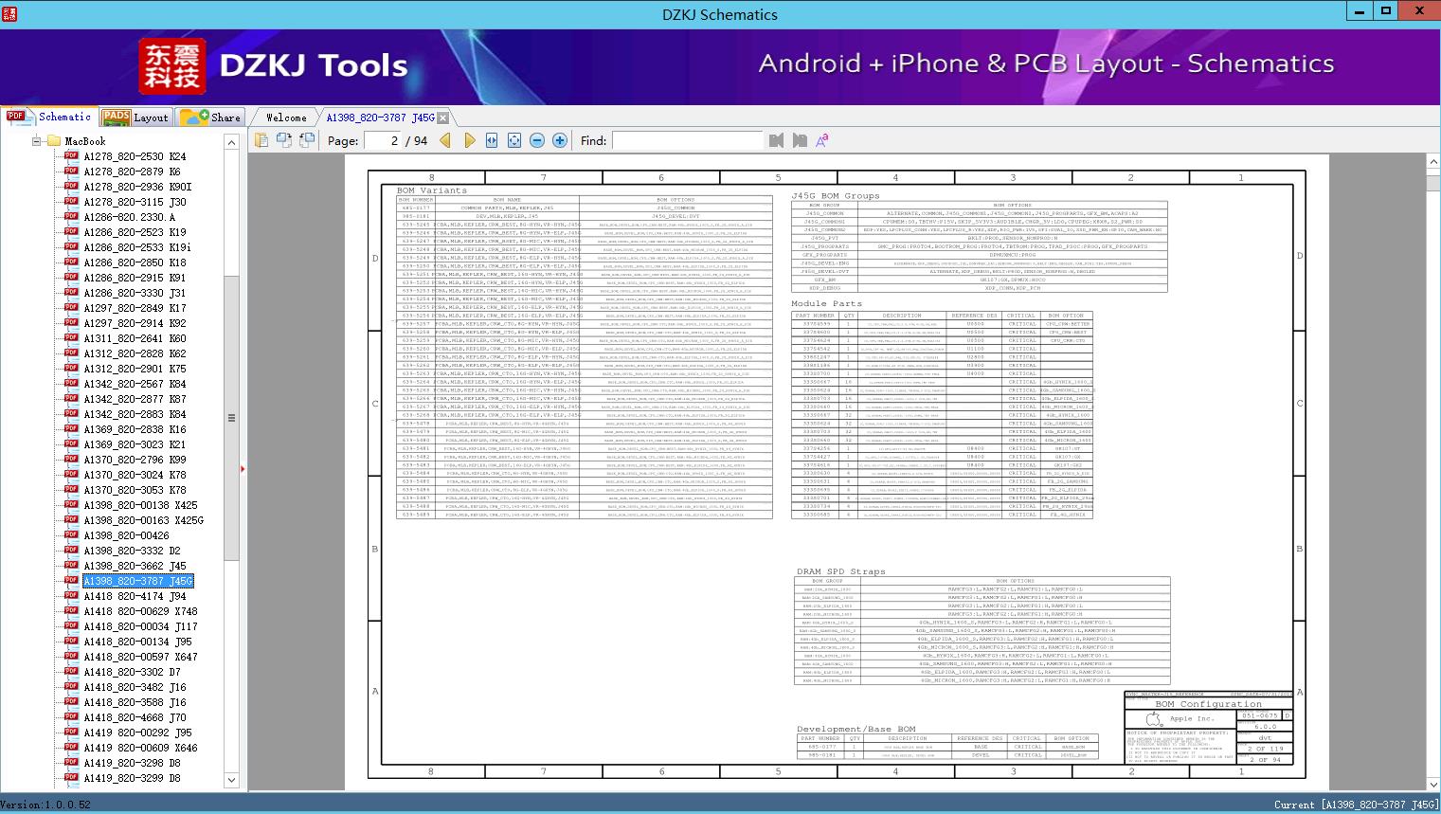Click PDF icon beside A1419_820-3298 D8
The width and height of the screenshot is (1441, 814).
71,762
